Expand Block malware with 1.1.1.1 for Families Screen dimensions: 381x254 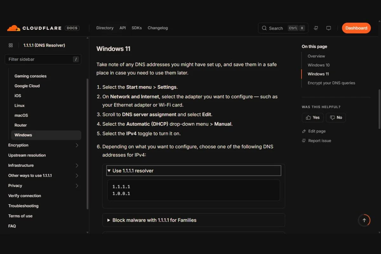pyautogui.click(x=194, y=220)
